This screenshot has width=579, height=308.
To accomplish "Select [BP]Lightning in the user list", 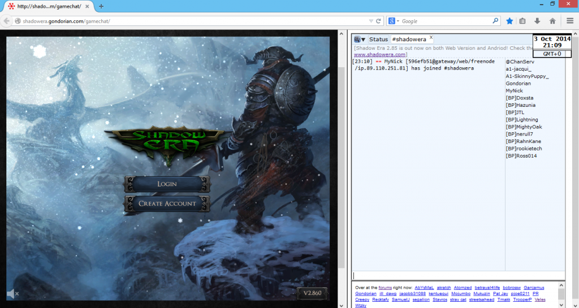I will click(522, 119).
